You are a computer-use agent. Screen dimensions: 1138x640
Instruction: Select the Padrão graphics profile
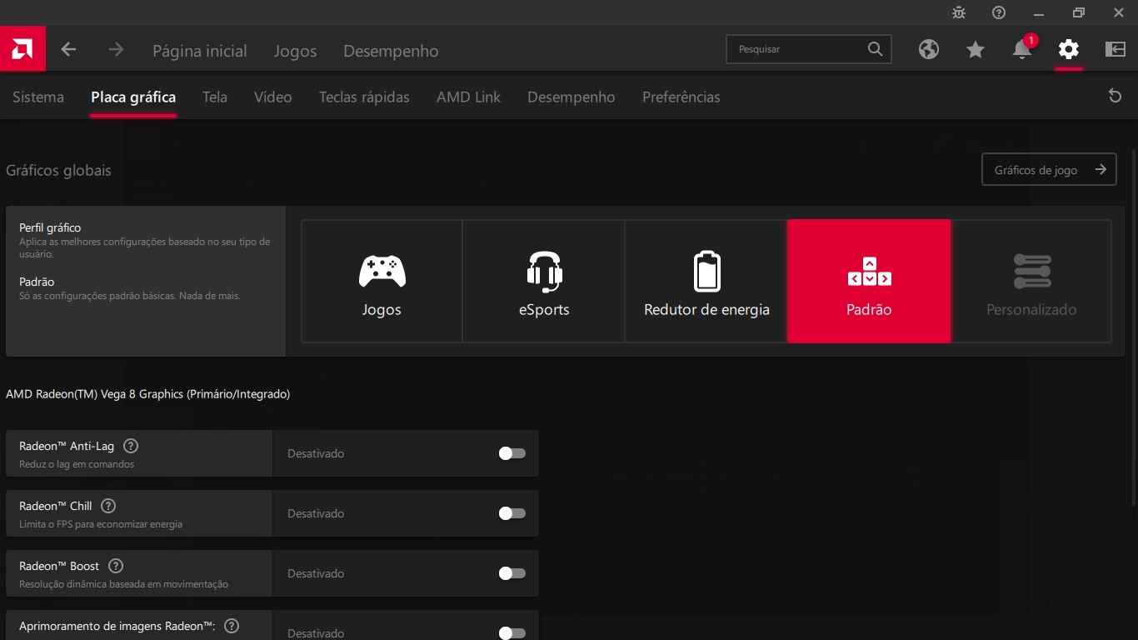(869, 281)
